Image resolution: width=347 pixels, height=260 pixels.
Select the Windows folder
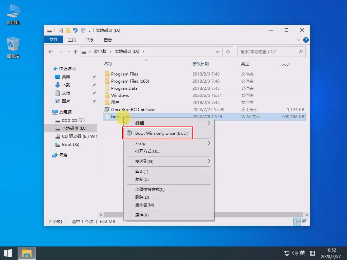[120, 95]
